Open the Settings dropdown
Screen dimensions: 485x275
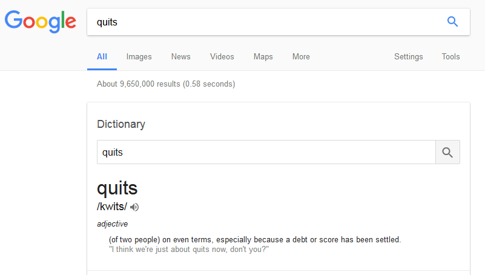[x=408, y=57]
